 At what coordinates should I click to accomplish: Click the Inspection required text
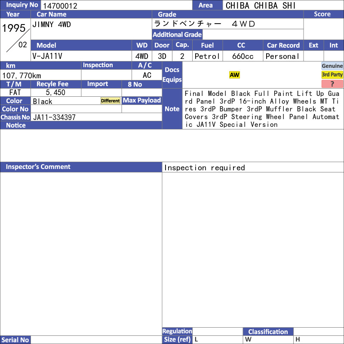(205, 168)
